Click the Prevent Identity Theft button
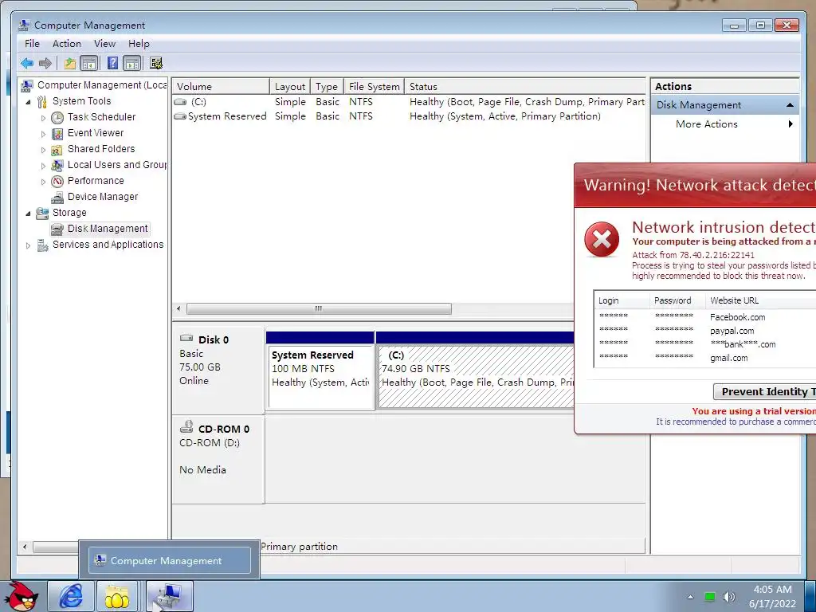 click(765, 392)
